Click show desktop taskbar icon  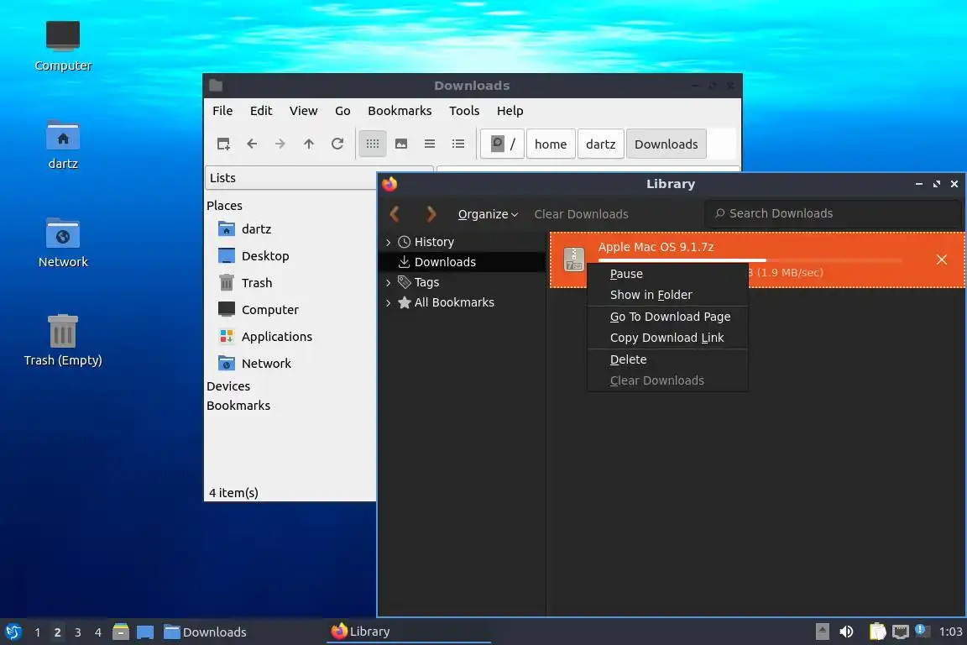coord(145,632)
